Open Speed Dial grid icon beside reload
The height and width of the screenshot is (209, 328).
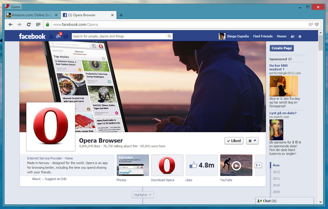coord(38,24)
